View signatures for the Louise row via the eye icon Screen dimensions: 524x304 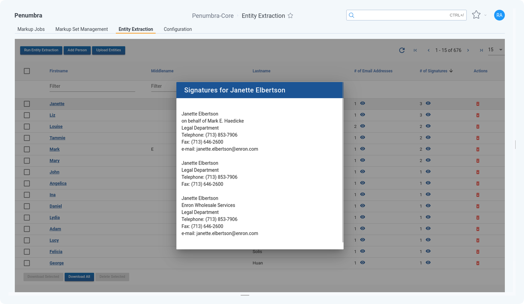[x=428, y=126]
